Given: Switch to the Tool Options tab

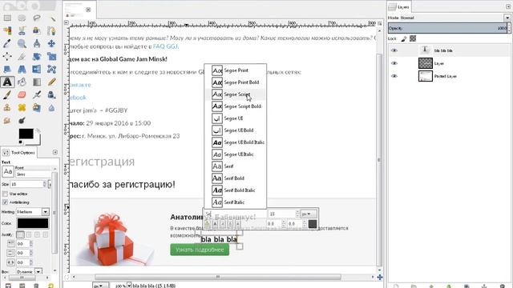Looking at the screenshot, I should (x=19, y=153).
